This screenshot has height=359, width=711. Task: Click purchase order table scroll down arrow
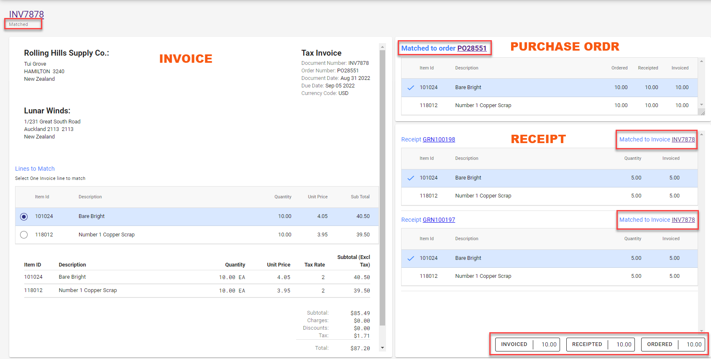701,105
